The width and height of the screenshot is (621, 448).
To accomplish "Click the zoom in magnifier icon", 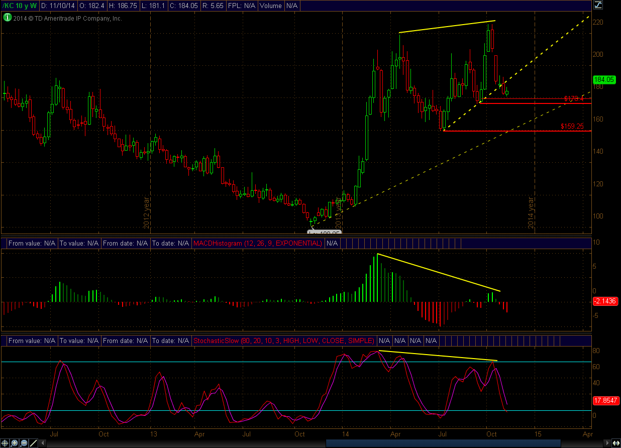I will point(14,443).
